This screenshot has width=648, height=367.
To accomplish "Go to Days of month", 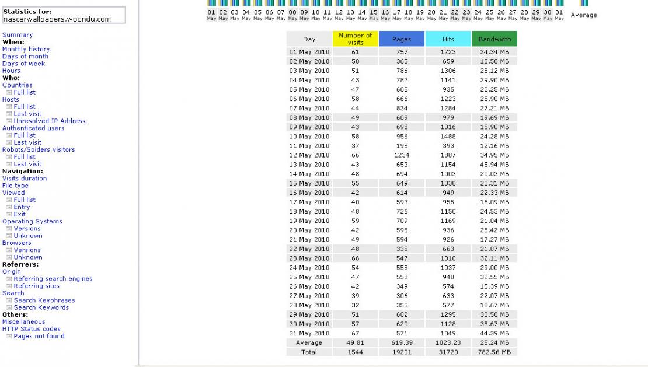I will coord(25,57).
